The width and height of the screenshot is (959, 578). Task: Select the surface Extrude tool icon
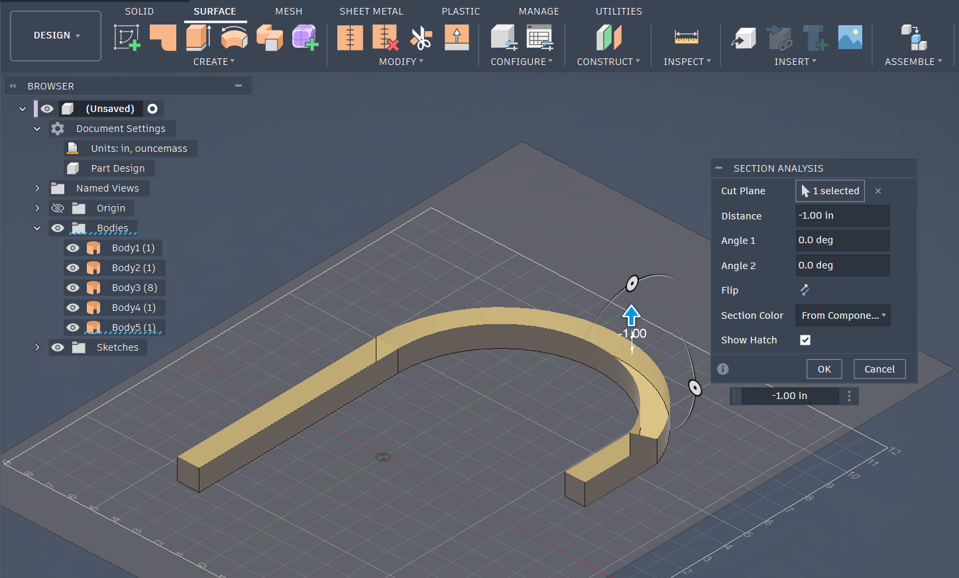click(198, 37)
